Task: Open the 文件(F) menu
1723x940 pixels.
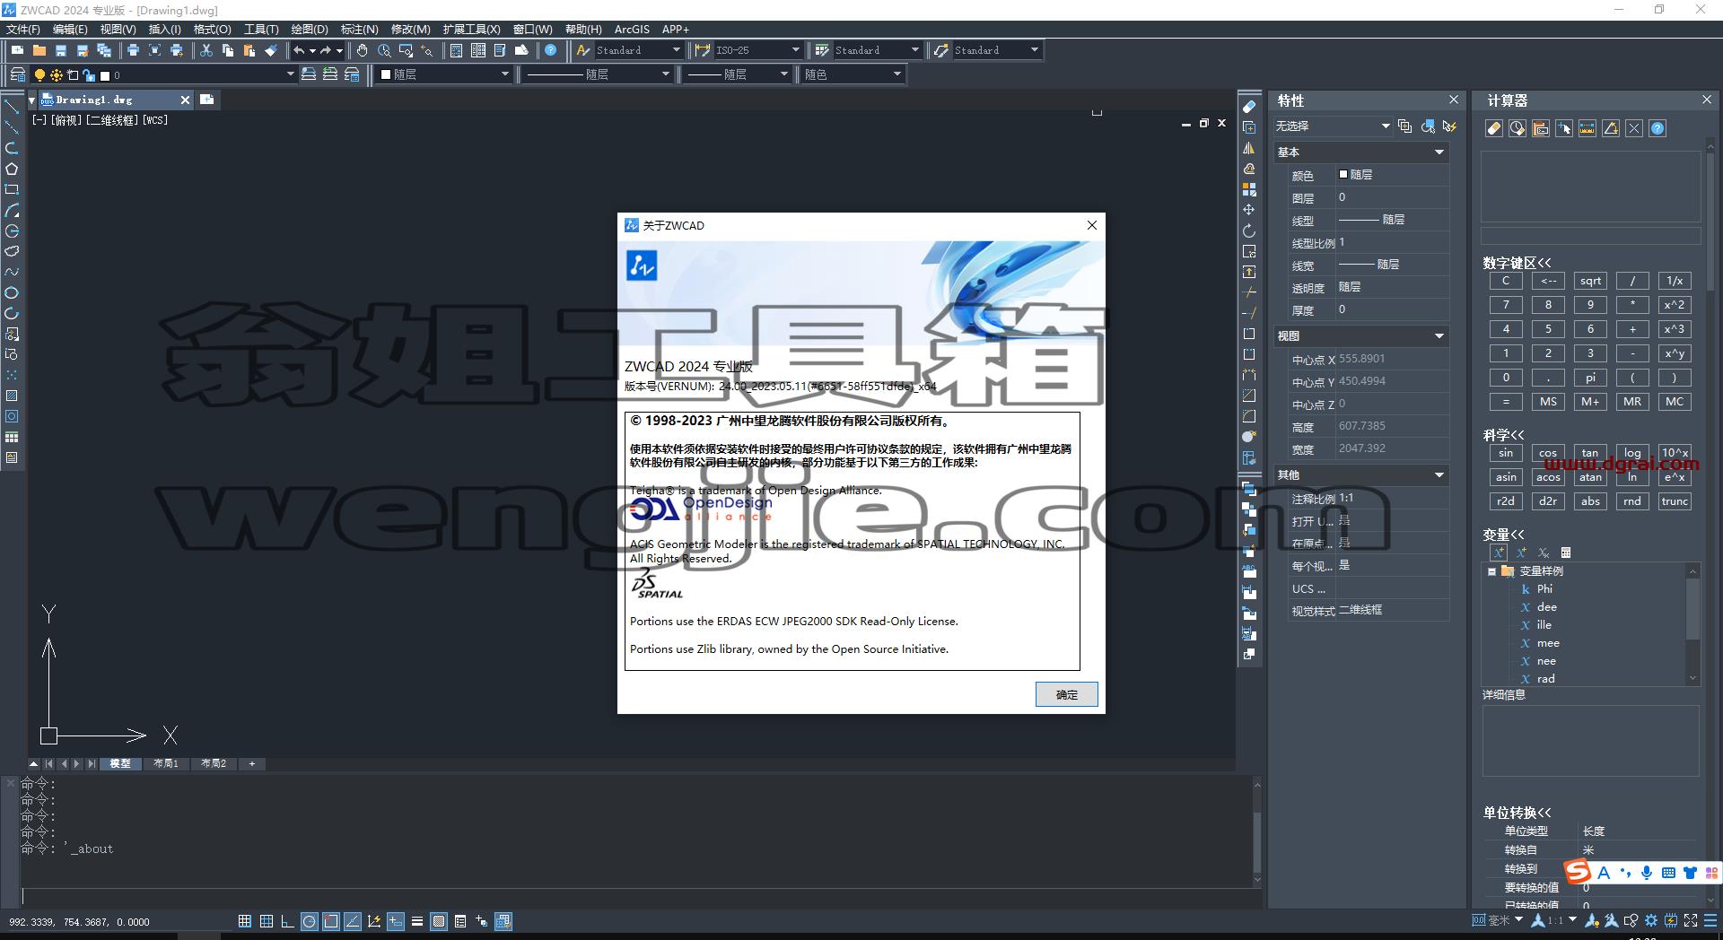Action: (23, 29)
